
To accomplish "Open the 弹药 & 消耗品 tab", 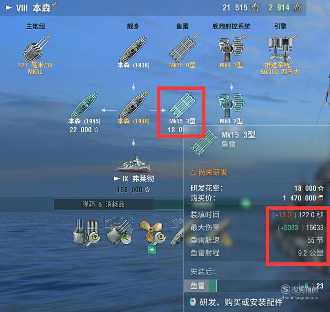I will (103, 204).
